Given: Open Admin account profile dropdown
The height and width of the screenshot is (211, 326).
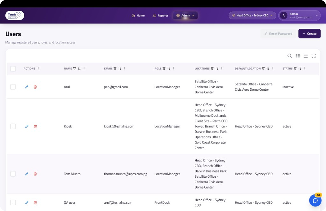Looking at the screenshot, I should coord(299,15).
